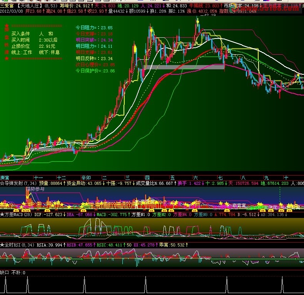Select the 七 month marker on timeline
304x295 pixels.
(220, 178)
